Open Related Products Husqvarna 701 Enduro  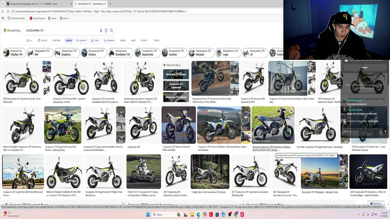pos(176,74)
